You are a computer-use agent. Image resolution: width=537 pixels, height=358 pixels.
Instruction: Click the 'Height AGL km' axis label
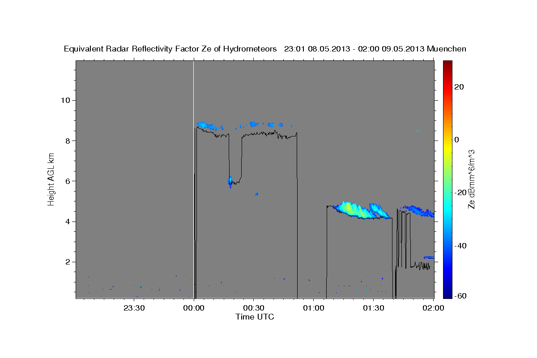click(x=51, y=179)
